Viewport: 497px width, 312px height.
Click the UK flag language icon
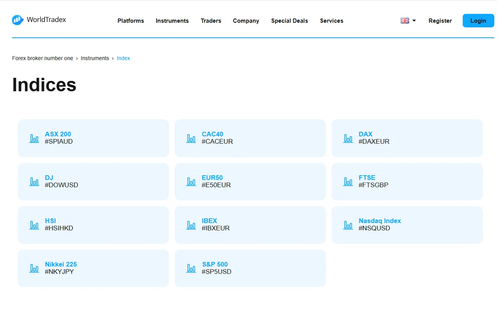(x=404, y=21)
